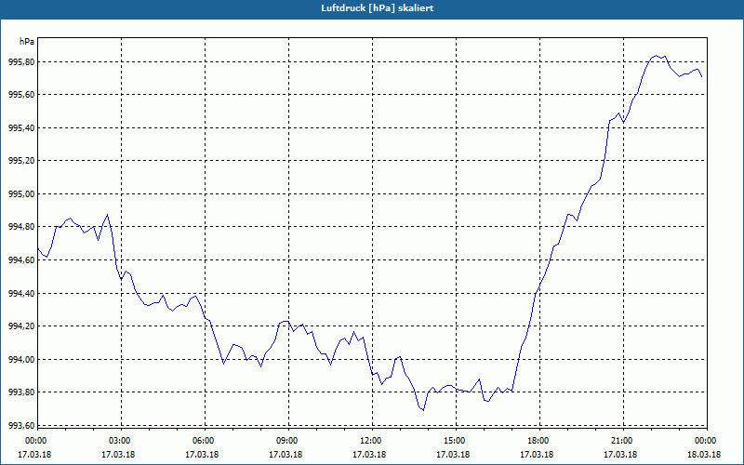The image size is (744, 465).
Task: Pick the 15:00 x-axis label
Action: [453, 441]
